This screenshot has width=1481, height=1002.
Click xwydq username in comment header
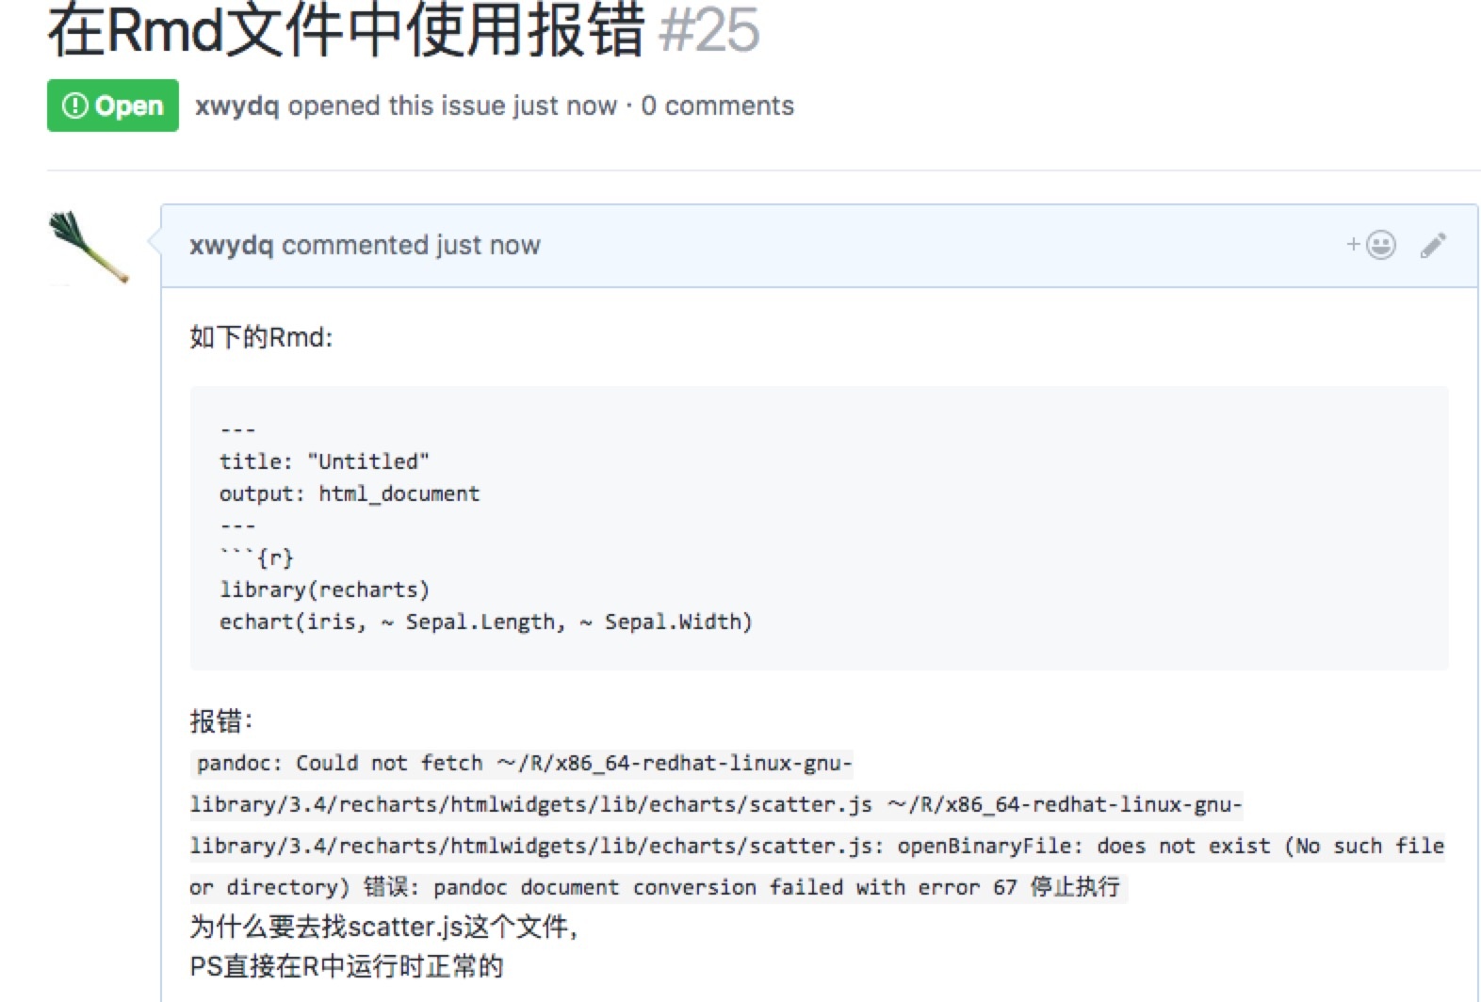click(x=231, y=245)
